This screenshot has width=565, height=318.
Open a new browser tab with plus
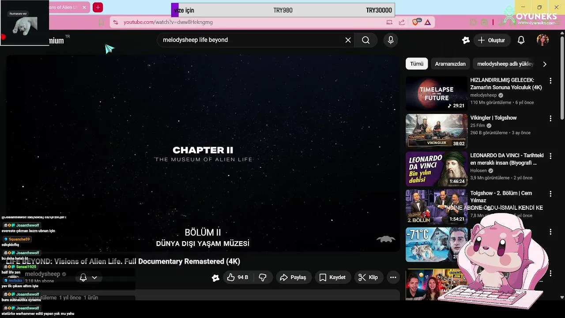(x=98, y=8)
